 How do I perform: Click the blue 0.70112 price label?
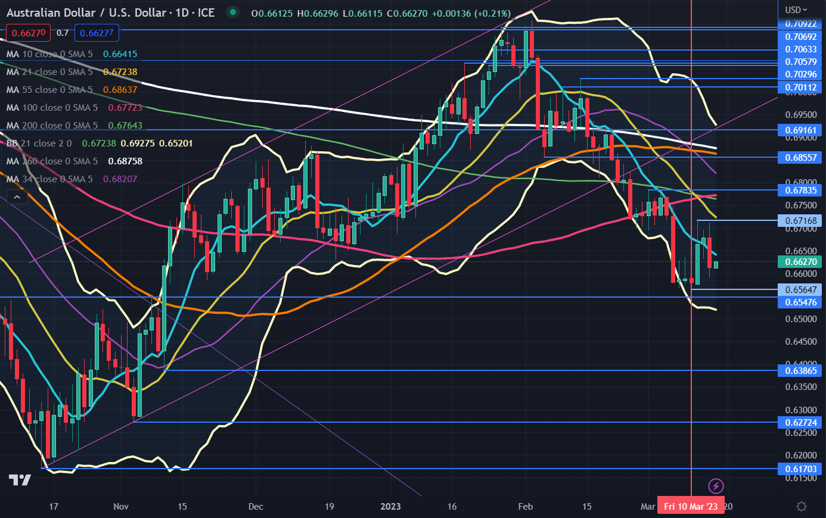pyautogui.click(x=800, y=88)
